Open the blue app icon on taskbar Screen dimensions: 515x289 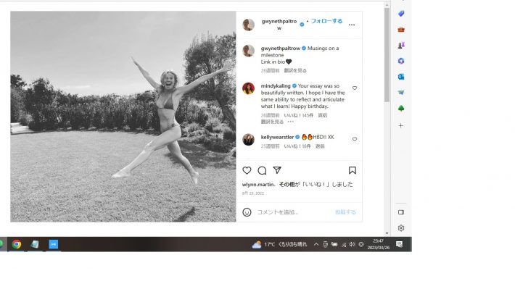(x=53, y=244)
